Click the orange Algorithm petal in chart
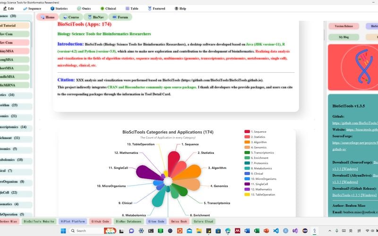378x236 pixels. coord(189,172)
